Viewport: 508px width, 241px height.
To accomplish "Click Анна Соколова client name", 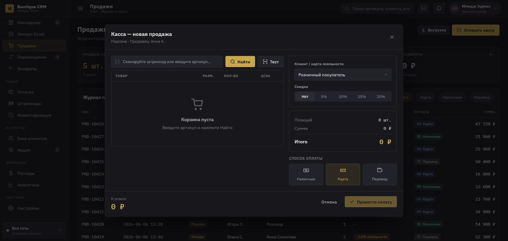I will (281, 237).
